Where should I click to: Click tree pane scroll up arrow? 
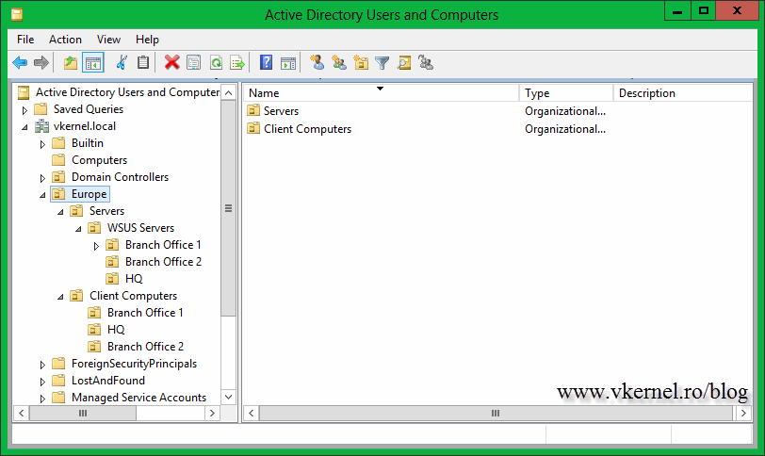(x=228, y=92)
